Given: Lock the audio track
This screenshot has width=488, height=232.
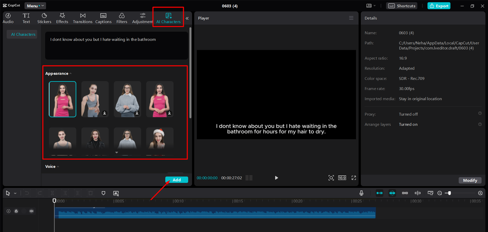Looking at the screenshot, I should pos(16,211).
